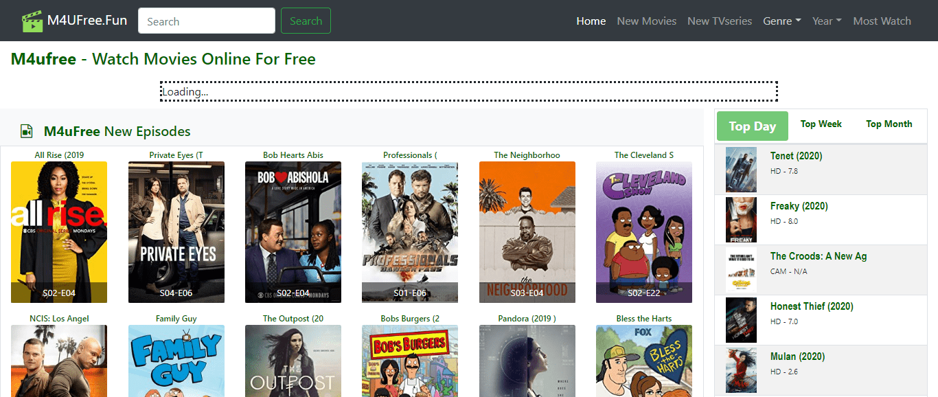Click the Croods small poster thumbnail
This screenshot has height=397, width=938.
[741, 270]
